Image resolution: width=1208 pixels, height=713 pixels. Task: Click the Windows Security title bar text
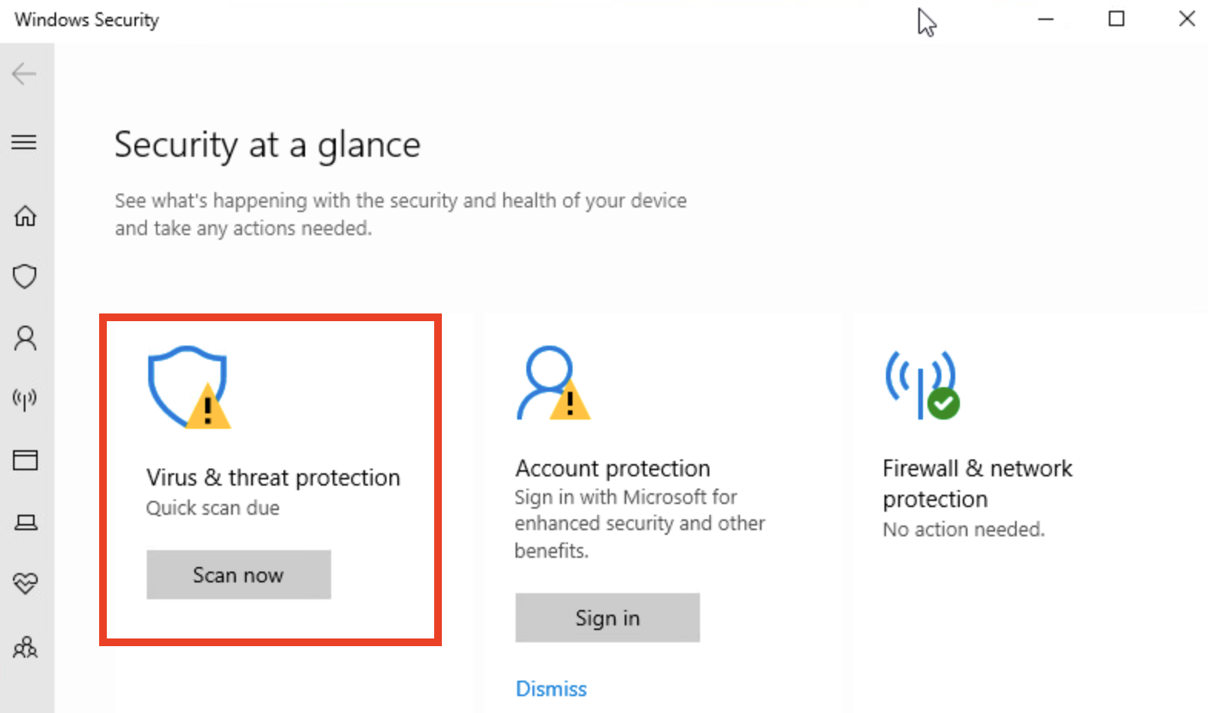click(x=86, y=19)
